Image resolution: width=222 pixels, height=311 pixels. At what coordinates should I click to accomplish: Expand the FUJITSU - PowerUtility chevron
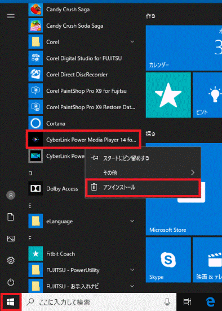132,270
